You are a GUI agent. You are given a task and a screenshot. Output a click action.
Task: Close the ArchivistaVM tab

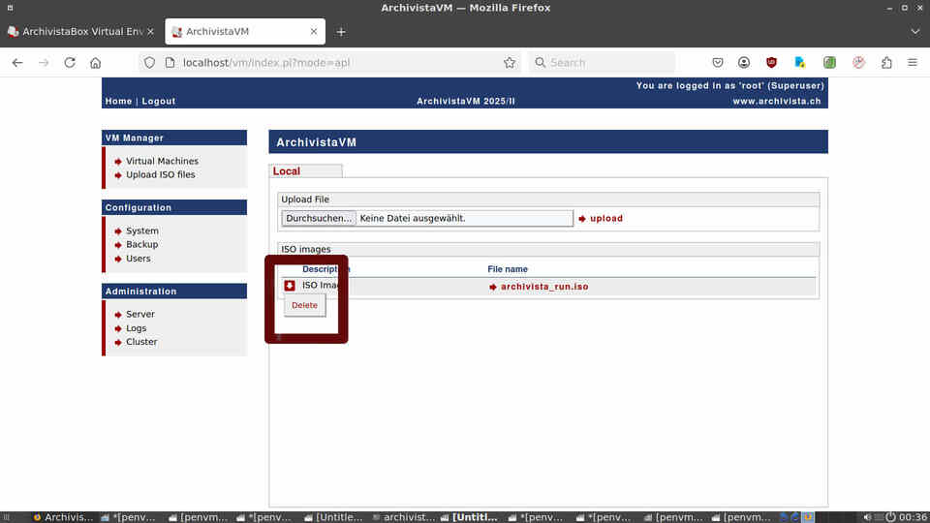tap(314, 31)
